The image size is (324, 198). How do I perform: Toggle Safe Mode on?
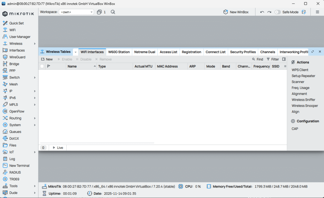277,12
